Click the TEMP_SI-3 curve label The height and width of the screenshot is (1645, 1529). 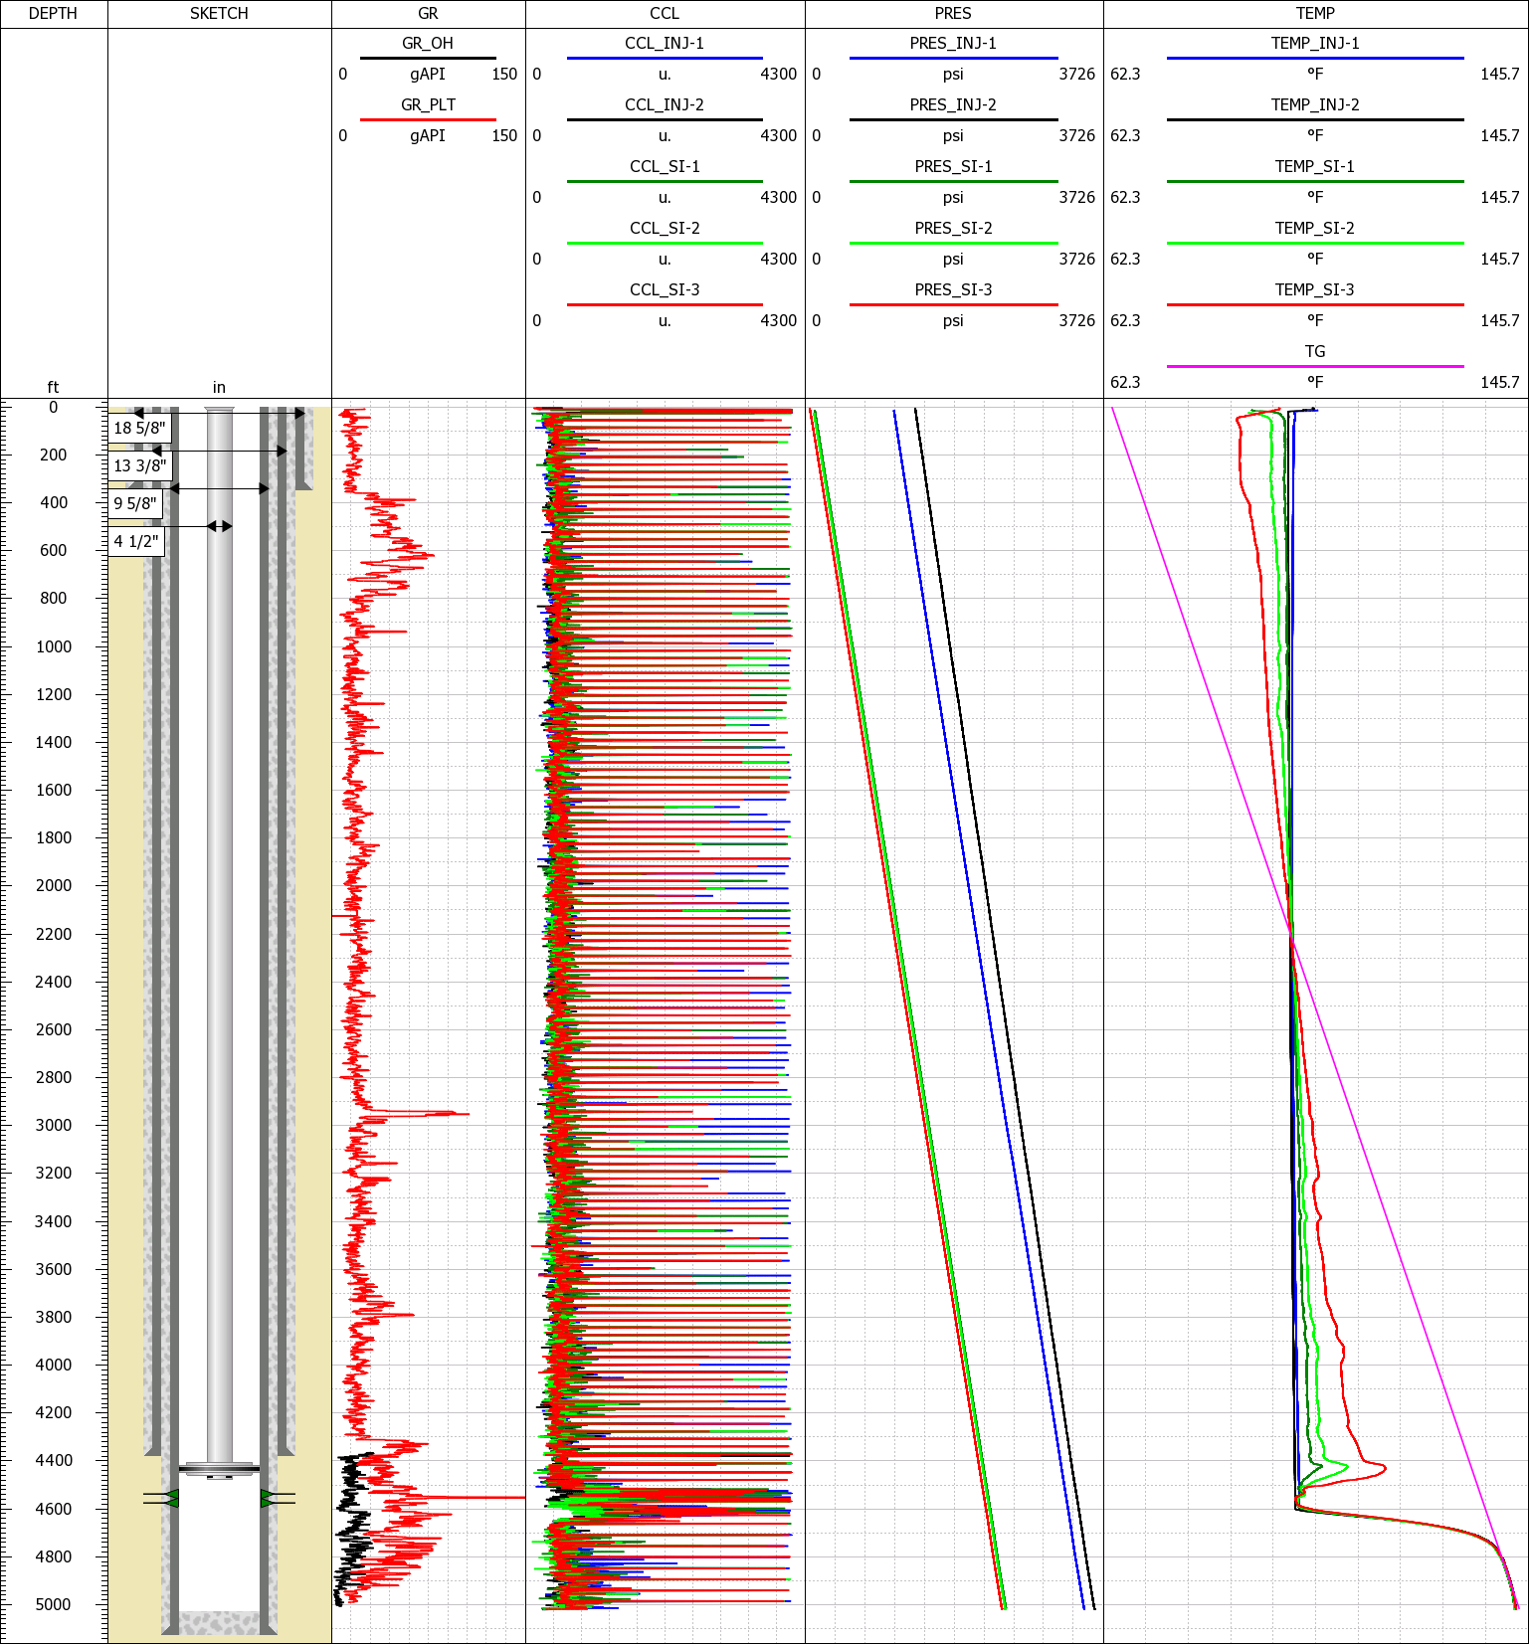coord(1315,289)
